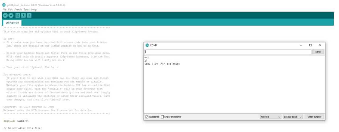Click the Upload sketch arrow icon

(x=11, y=15)
